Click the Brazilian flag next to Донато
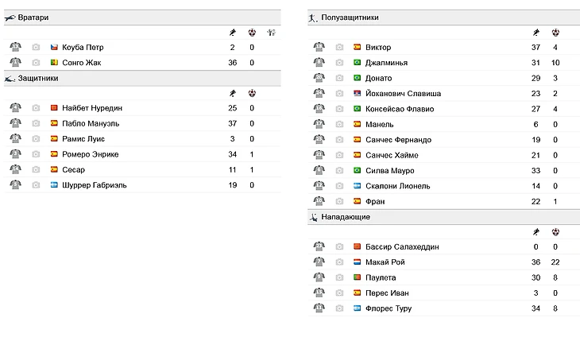The height and width of the screenshot is (341, 580). coord(358,78)
